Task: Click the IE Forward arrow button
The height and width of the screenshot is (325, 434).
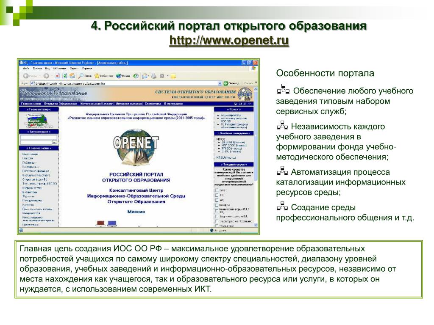Action: [x=46, y=76]
